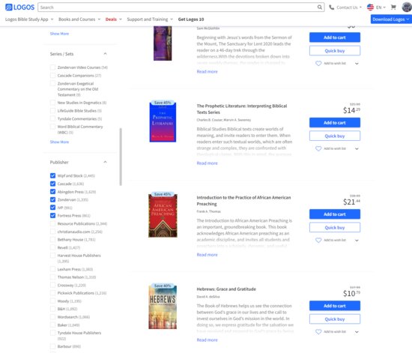Uncheck the Wipf and Stock publisher filter
The height and width of the screenshot is (353, 412).
click(53, 175)
